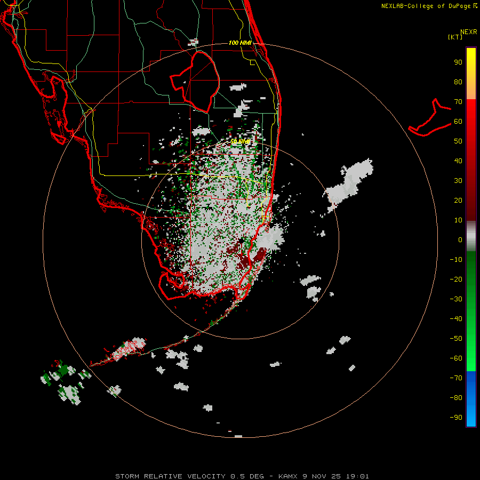480x480 pixels.
Task: Select the 60 value on velocity scale
Action: click(x=458, y=121)
